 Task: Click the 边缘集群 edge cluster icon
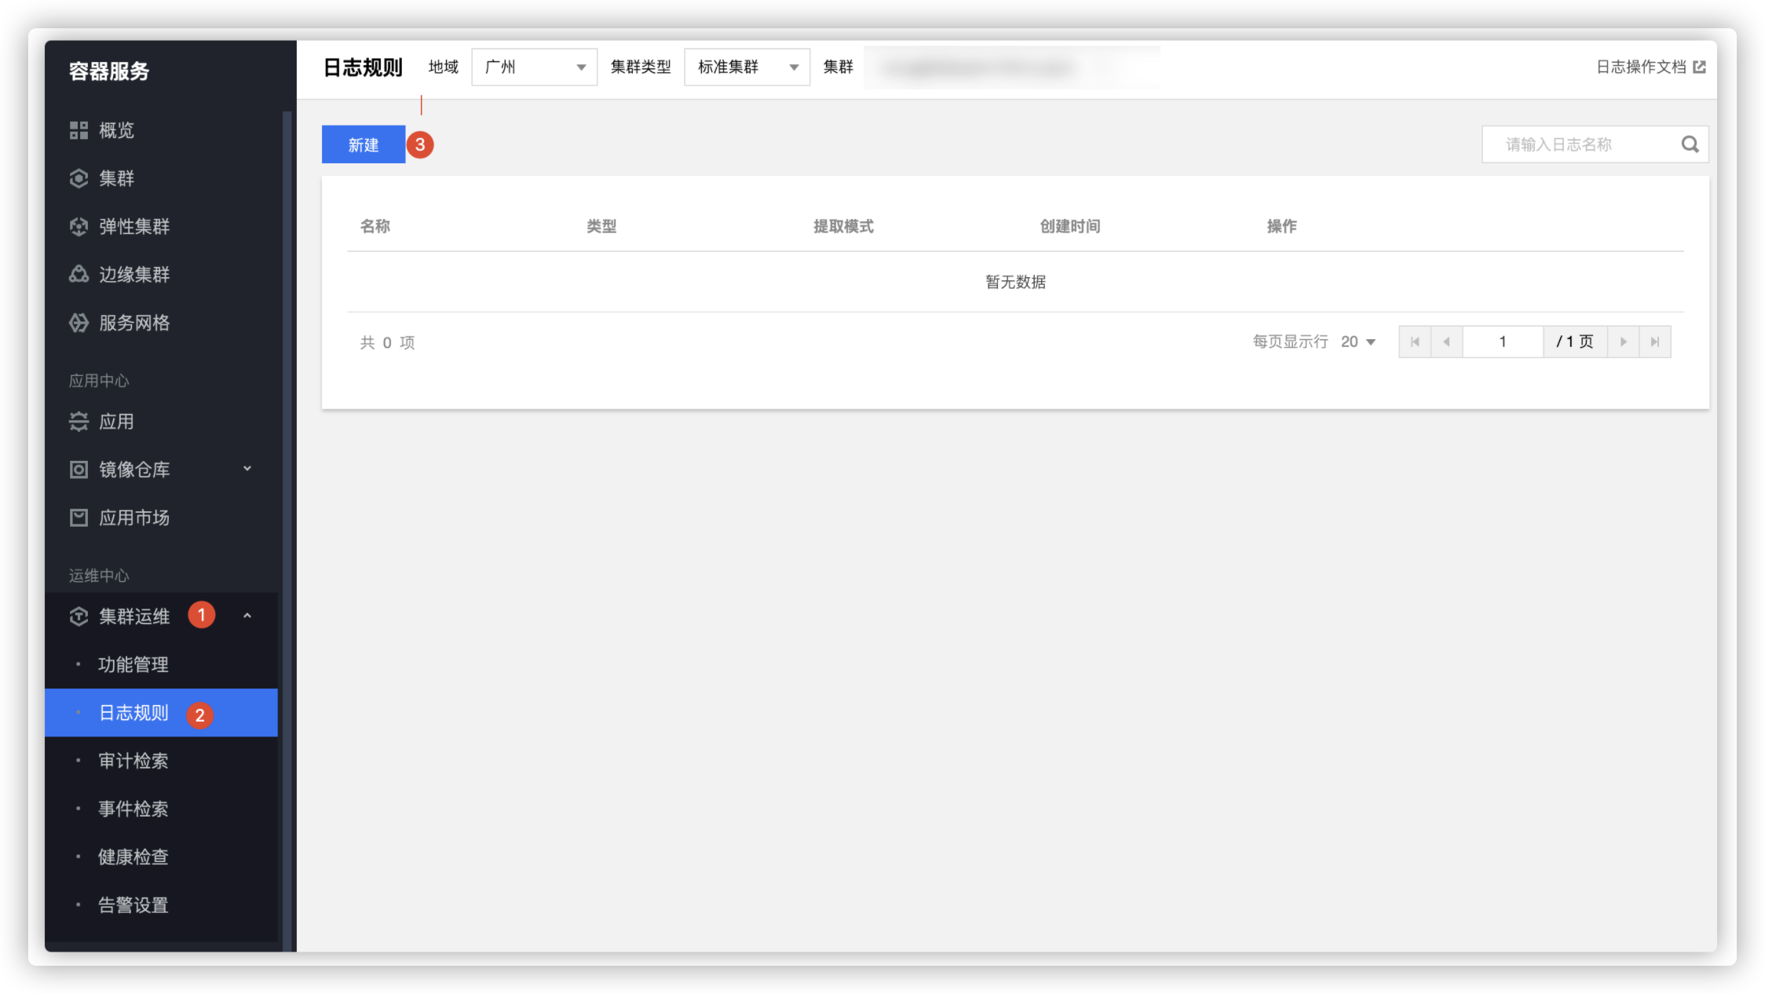[79, 274]
